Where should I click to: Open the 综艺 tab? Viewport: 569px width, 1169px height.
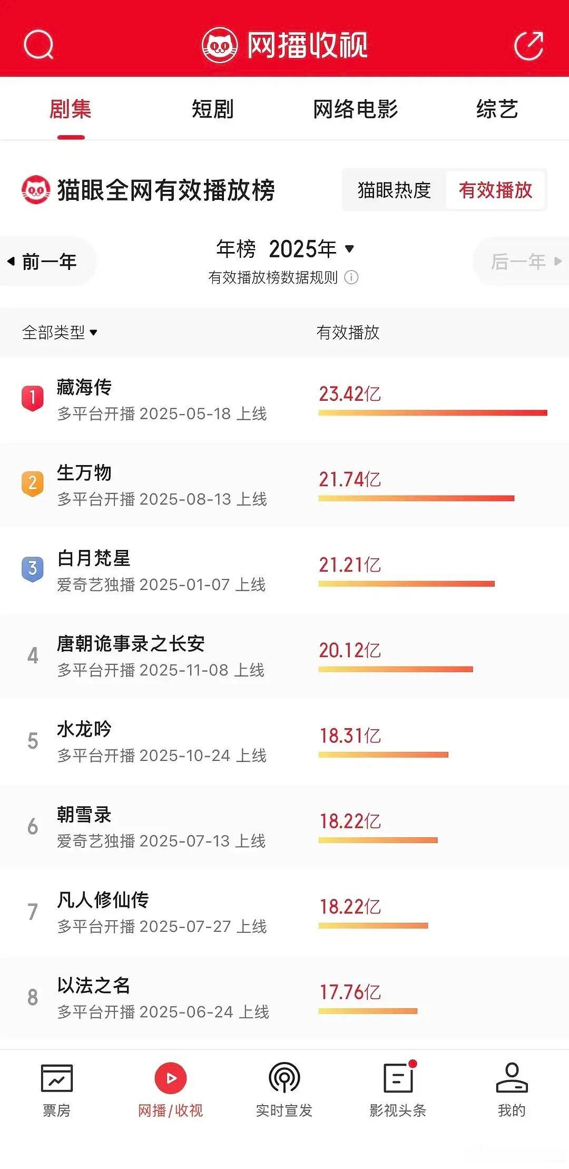[497, 109]
